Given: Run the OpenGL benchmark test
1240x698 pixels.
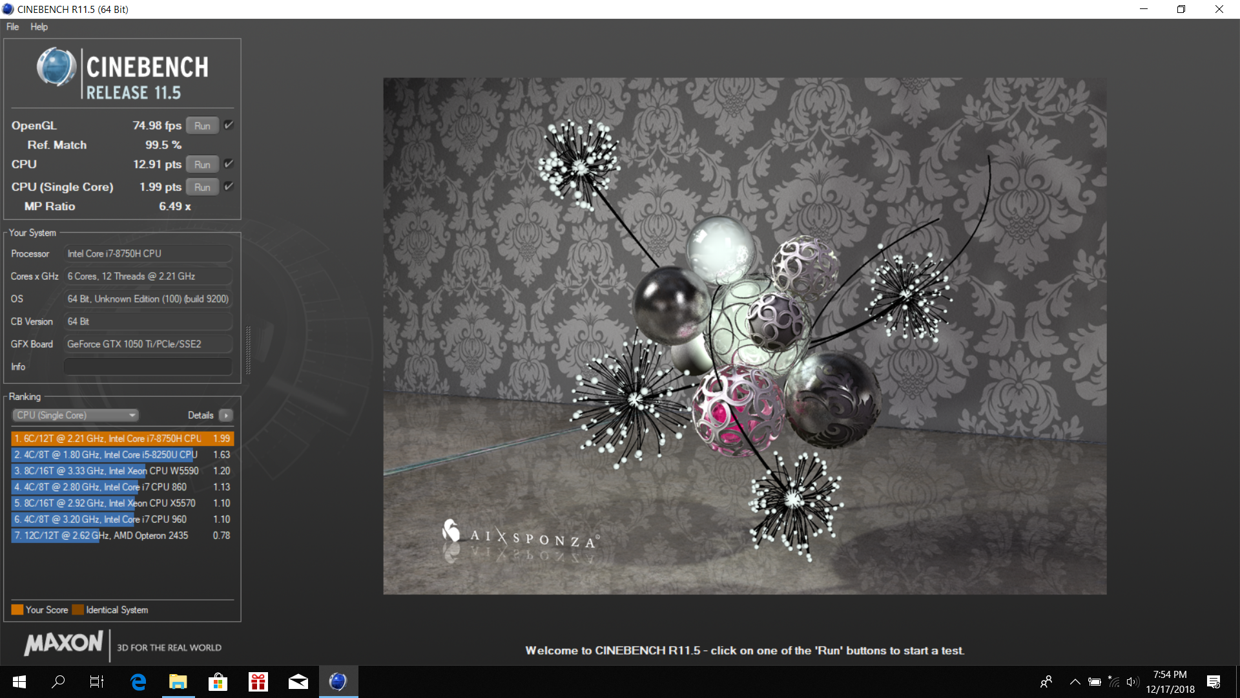Looking at the screenshot, I should pyautogui.click(x=202, y=126).
